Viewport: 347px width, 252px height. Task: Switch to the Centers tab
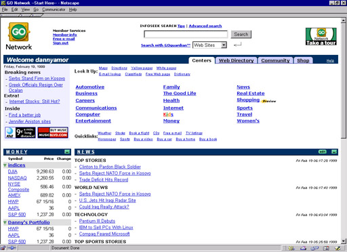point(201,60)
